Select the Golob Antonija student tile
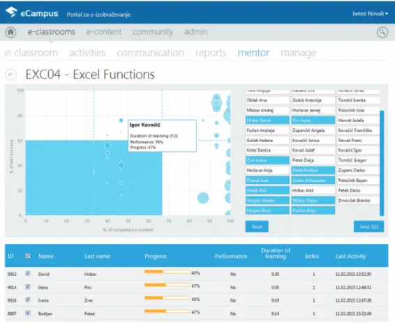 [x=313, y=100]
